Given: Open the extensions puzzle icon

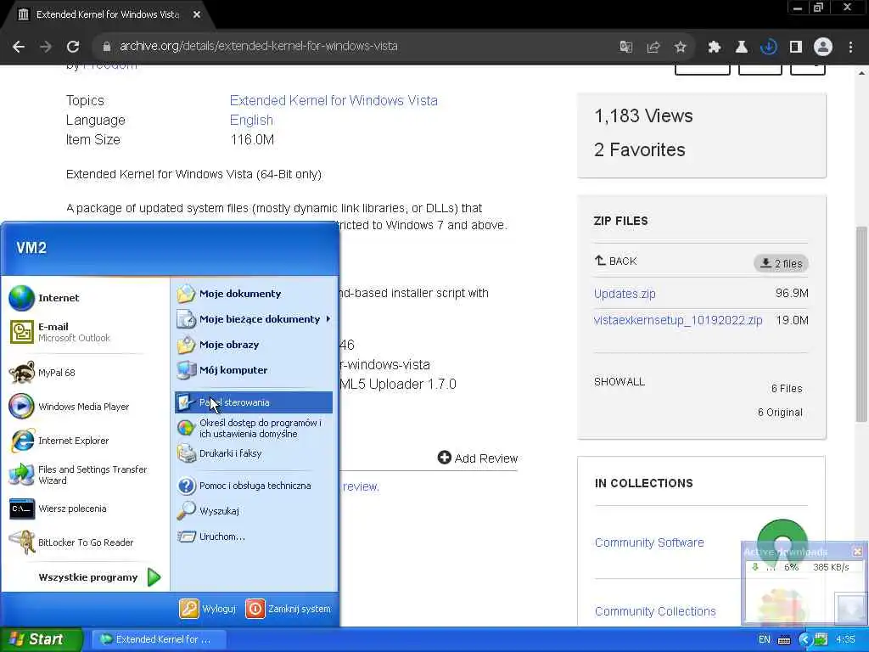Looking at the screenshot, I should tap(714, 47).
